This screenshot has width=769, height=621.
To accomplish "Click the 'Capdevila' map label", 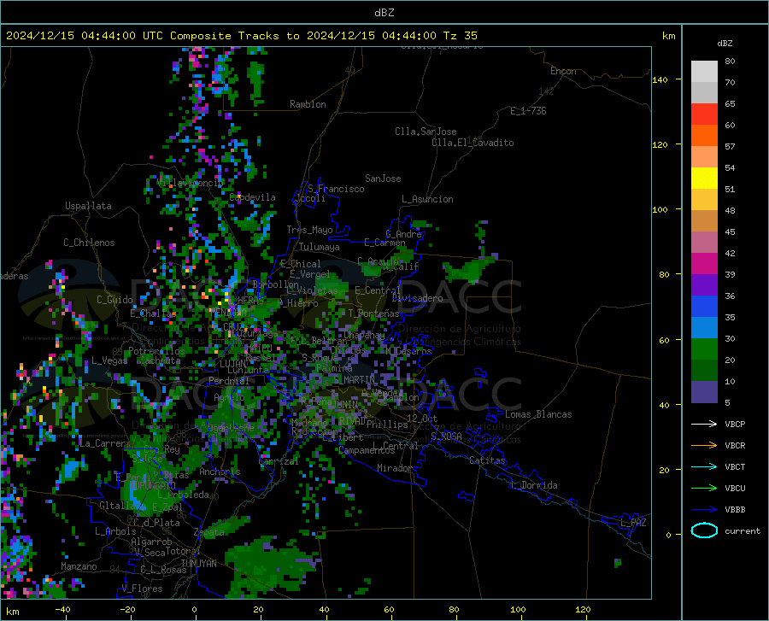I will [x=252, y=197].
